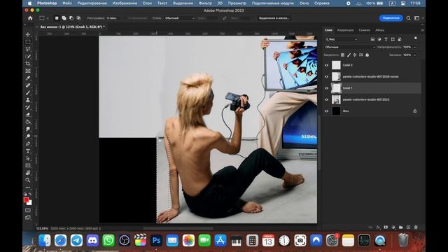This screenshot has width=448, height=252.
Task: Open the opacity slider dropdown arrow
Action: tap(415, 47)
